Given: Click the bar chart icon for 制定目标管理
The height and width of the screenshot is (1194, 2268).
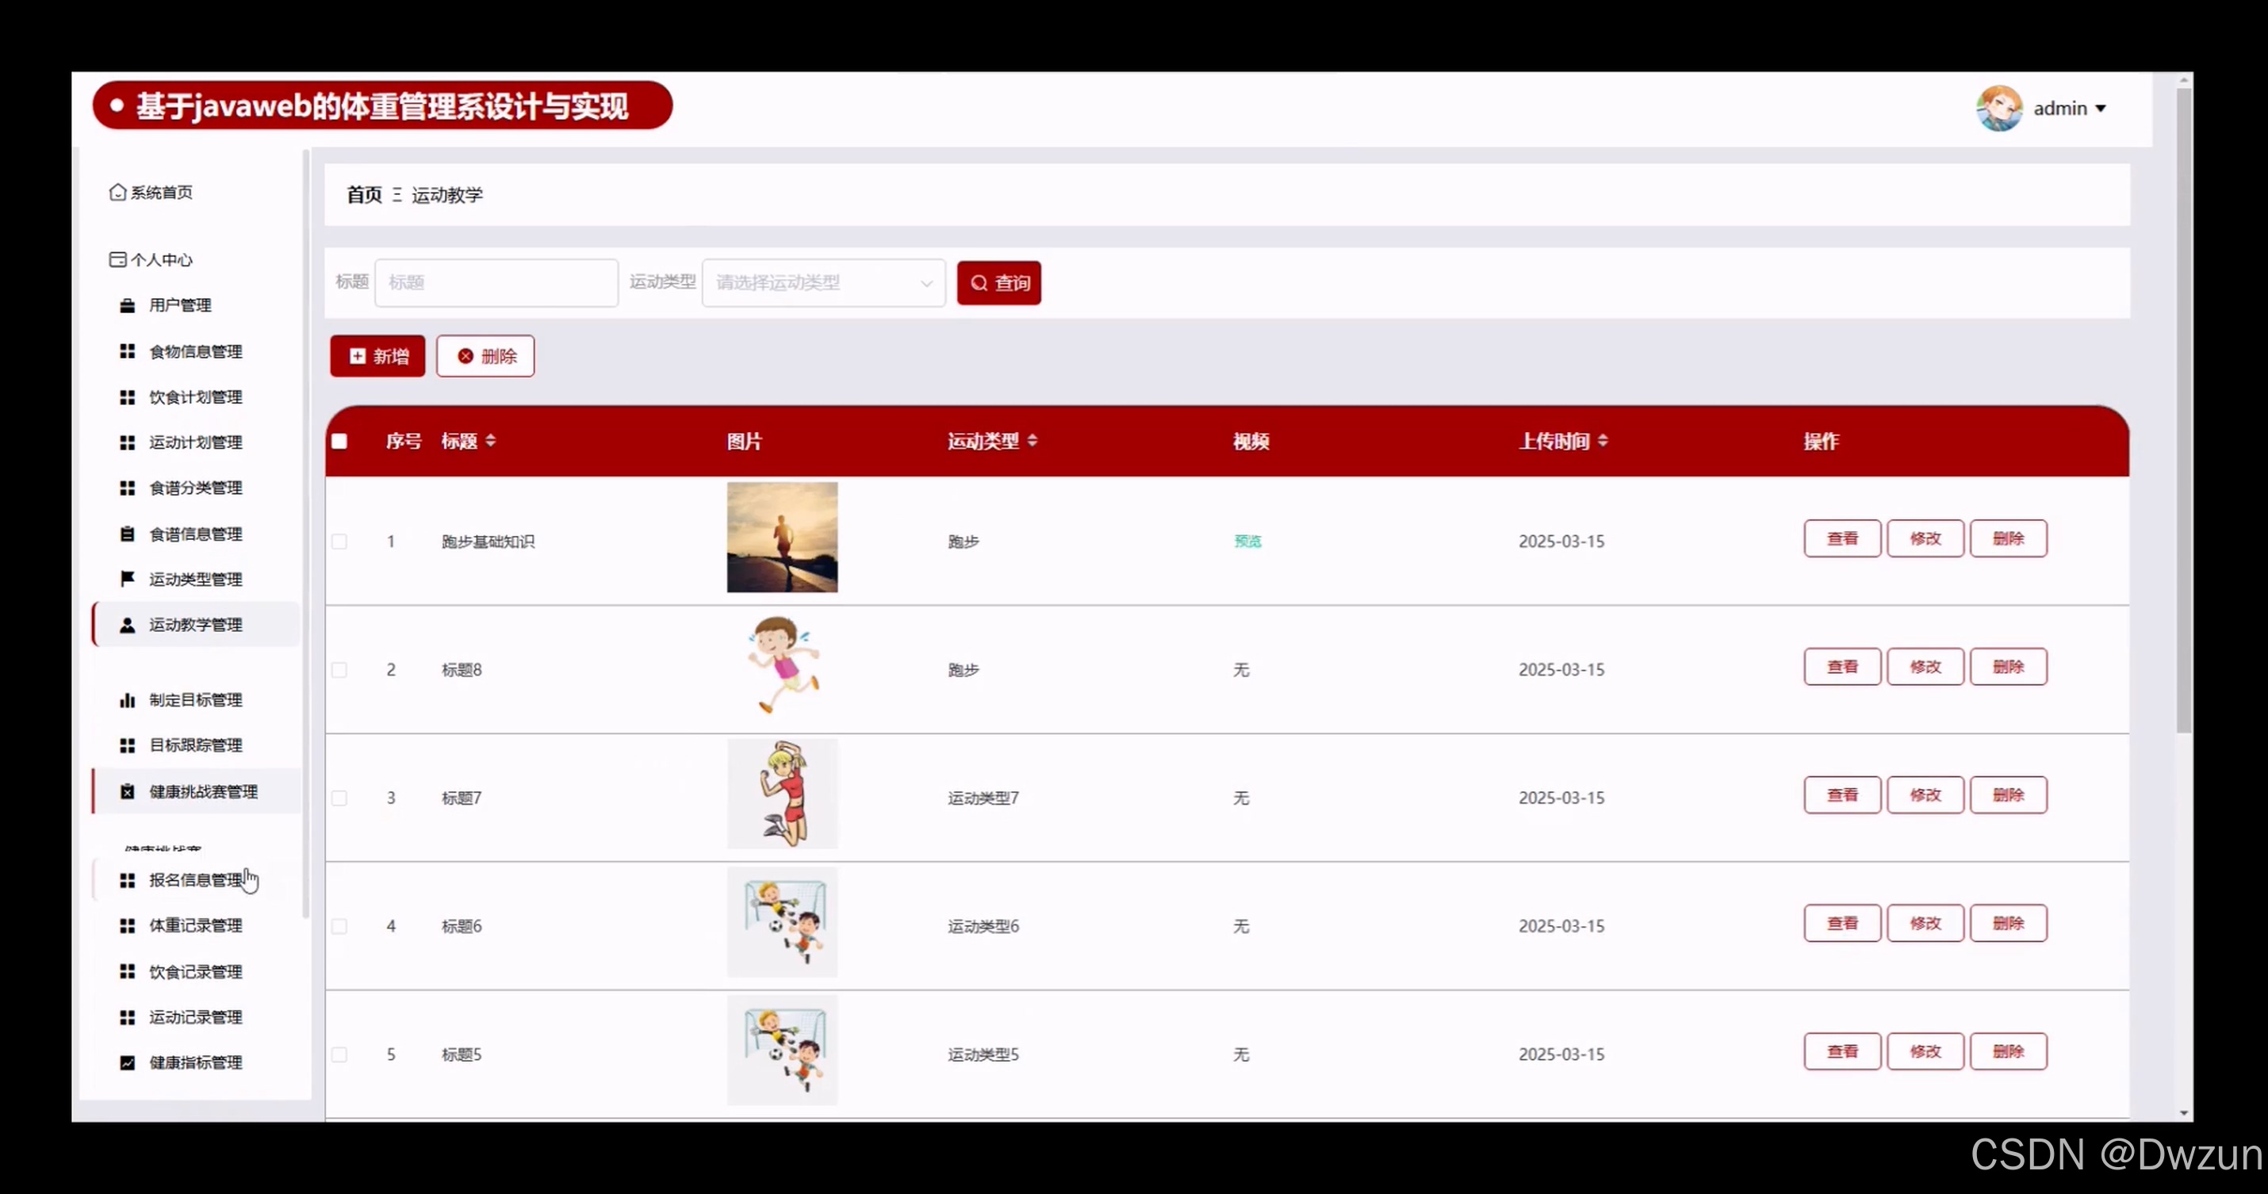Looking at the screenshot, I should pyautogui.click(x=128, y=700).
